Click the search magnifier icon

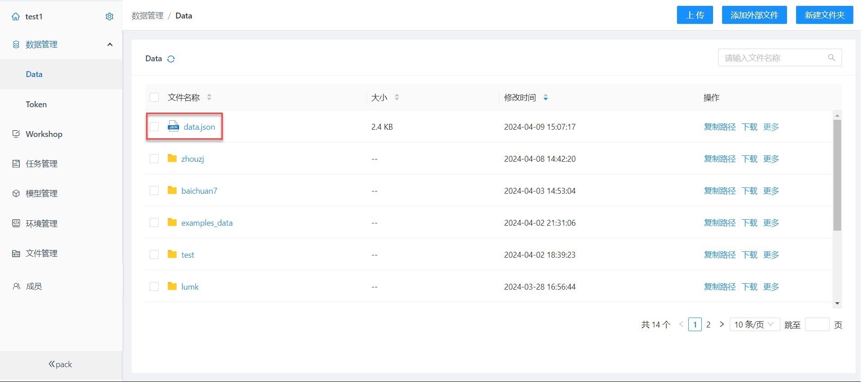coord(831,58)
